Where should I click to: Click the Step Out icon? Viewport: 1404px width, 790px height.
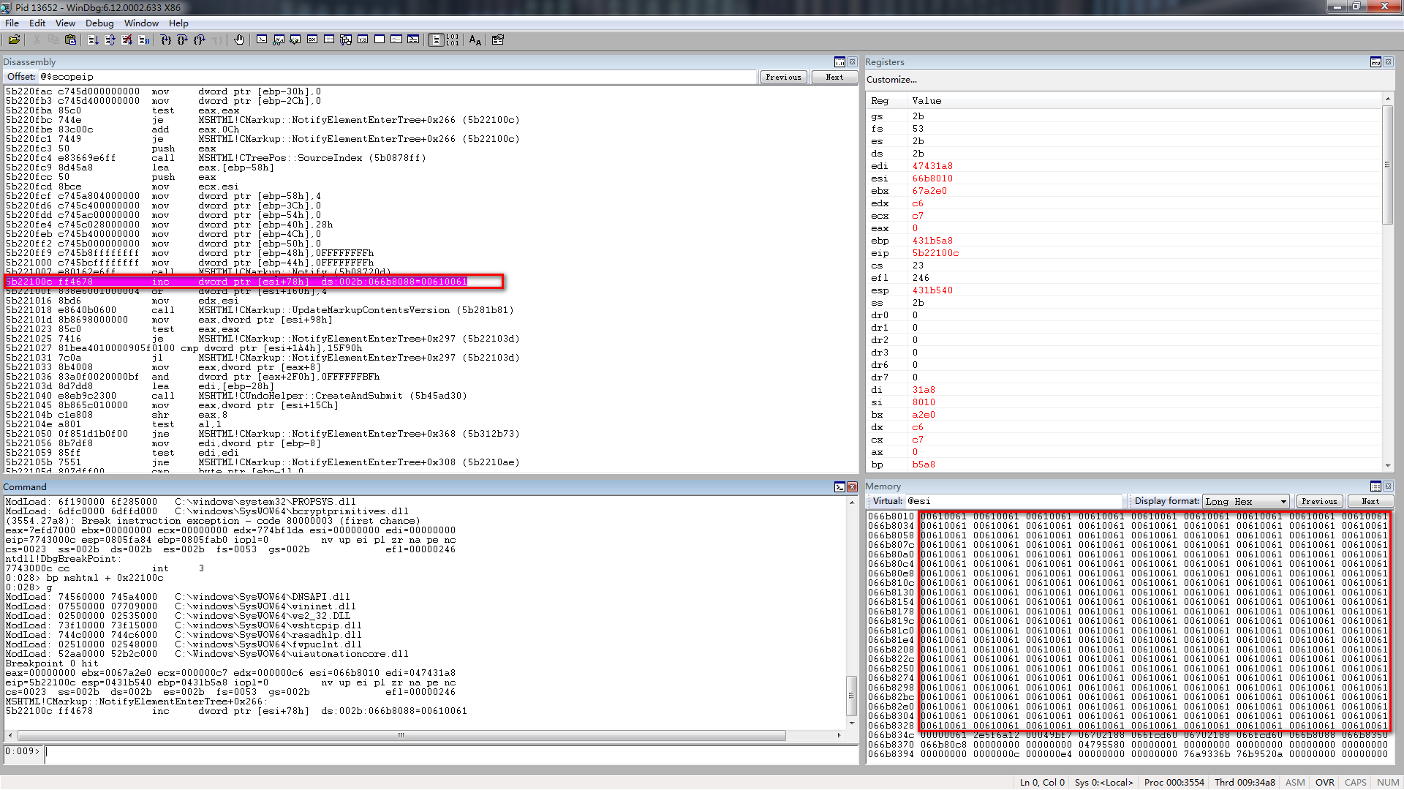pos(200,40)
